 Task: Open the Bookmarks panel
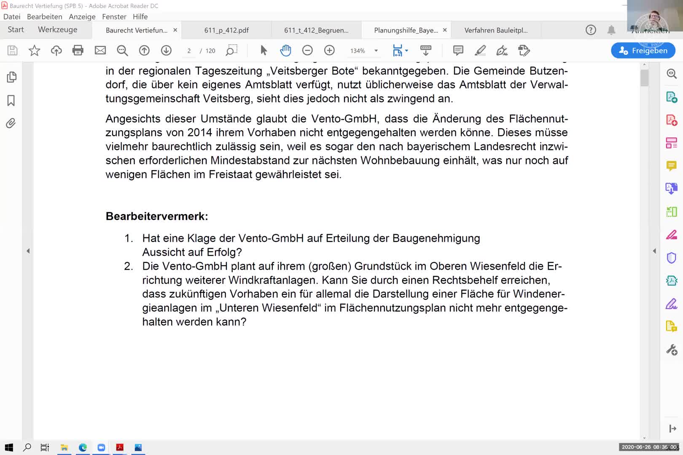(11, 100)
